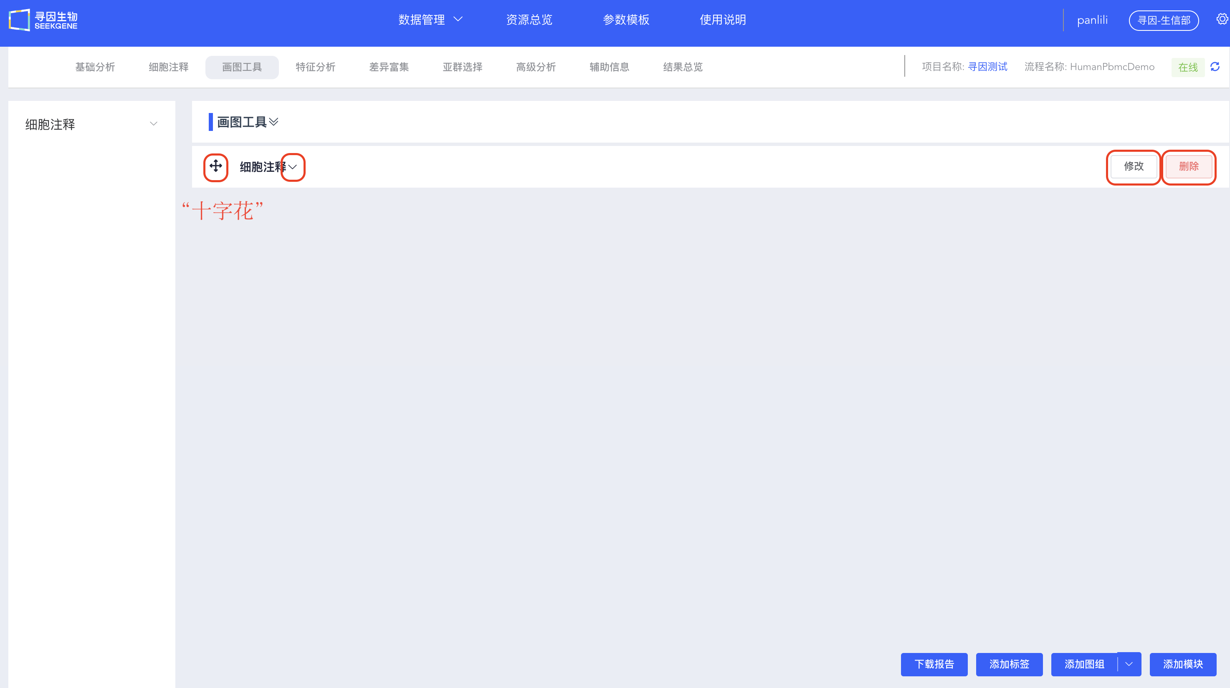Switch to the 差异富集 tab
The image size is (1230, 688).
(x=389, y=67)
